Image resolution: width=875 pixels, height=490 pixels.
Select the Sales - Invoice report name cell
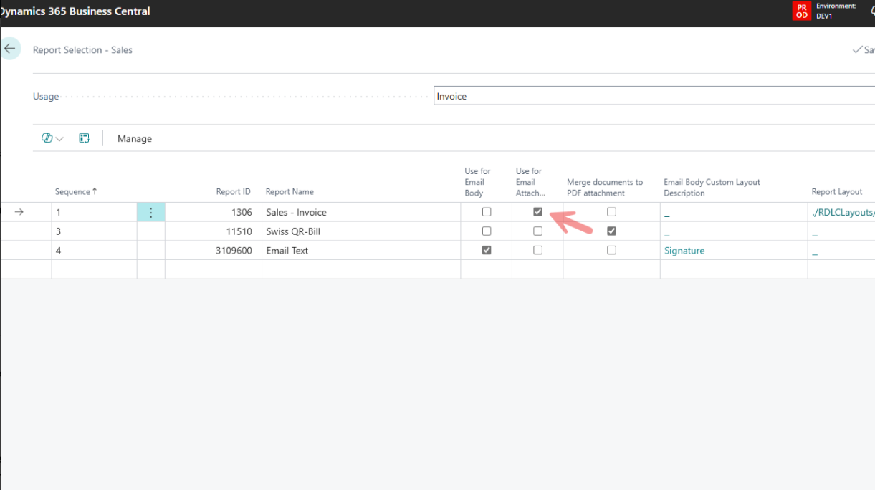coord(361,212)
